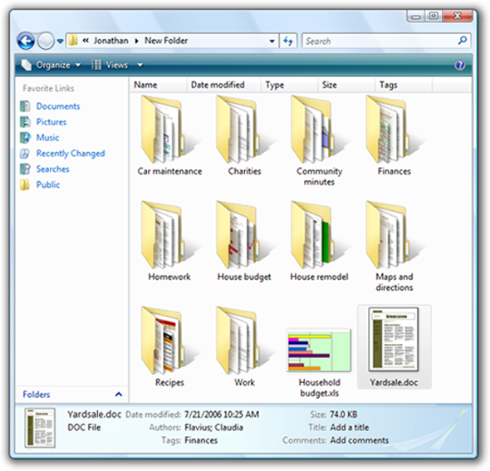490x471 pixels.
Task: Click New Folder in the address breadcrumb
Action: tap(166, 41)
